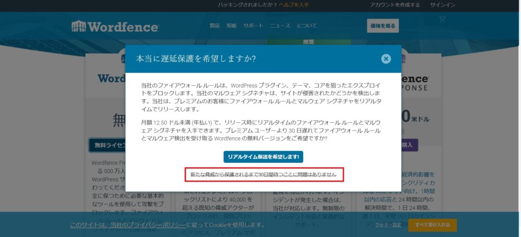521x237 pixels.
Task: Click the サインイン link
Action: (x=443, y=5)
